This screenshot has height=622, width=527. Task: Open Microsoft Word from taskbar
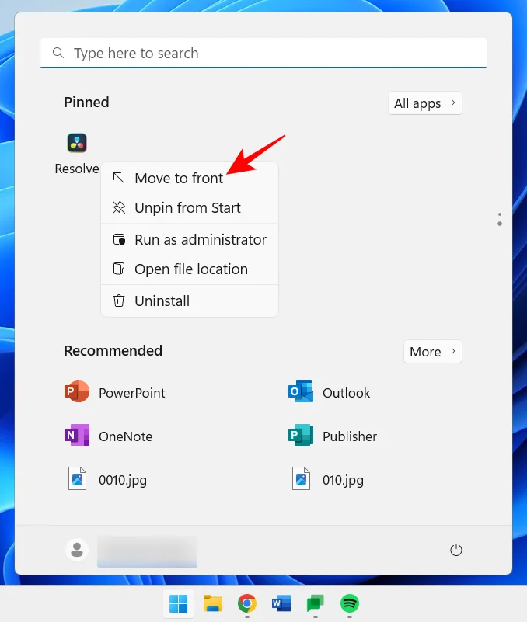tap(281, 603)
